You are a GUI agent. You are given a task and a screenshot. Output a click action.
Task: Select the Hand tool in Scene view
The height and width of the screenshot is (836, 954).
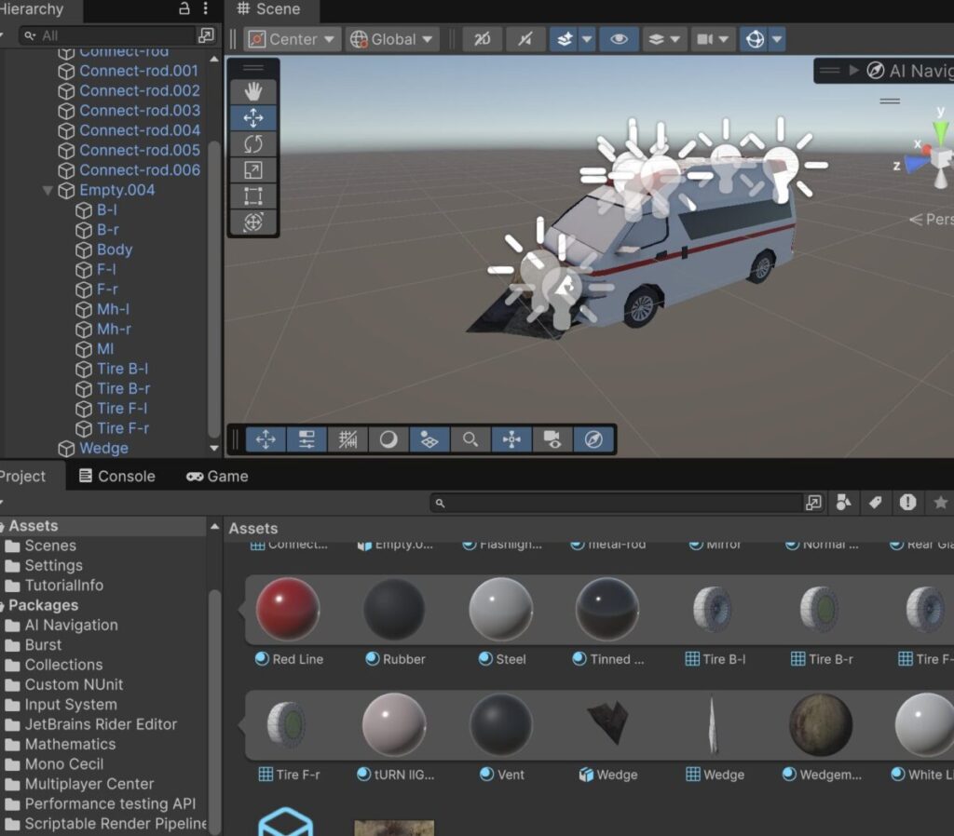(x=253, y=92)
